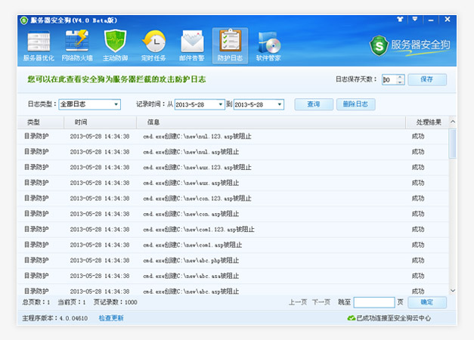Open the main menu icon in title bar
The image size is (474, 340).
[416, 19]
